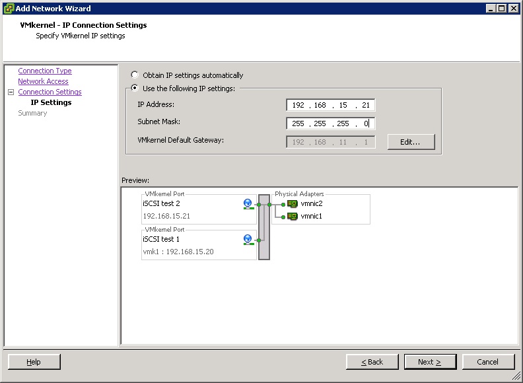Click the iSCSI test 2 VMkernel port icon

pyautogui.click(x=248, y=204)
